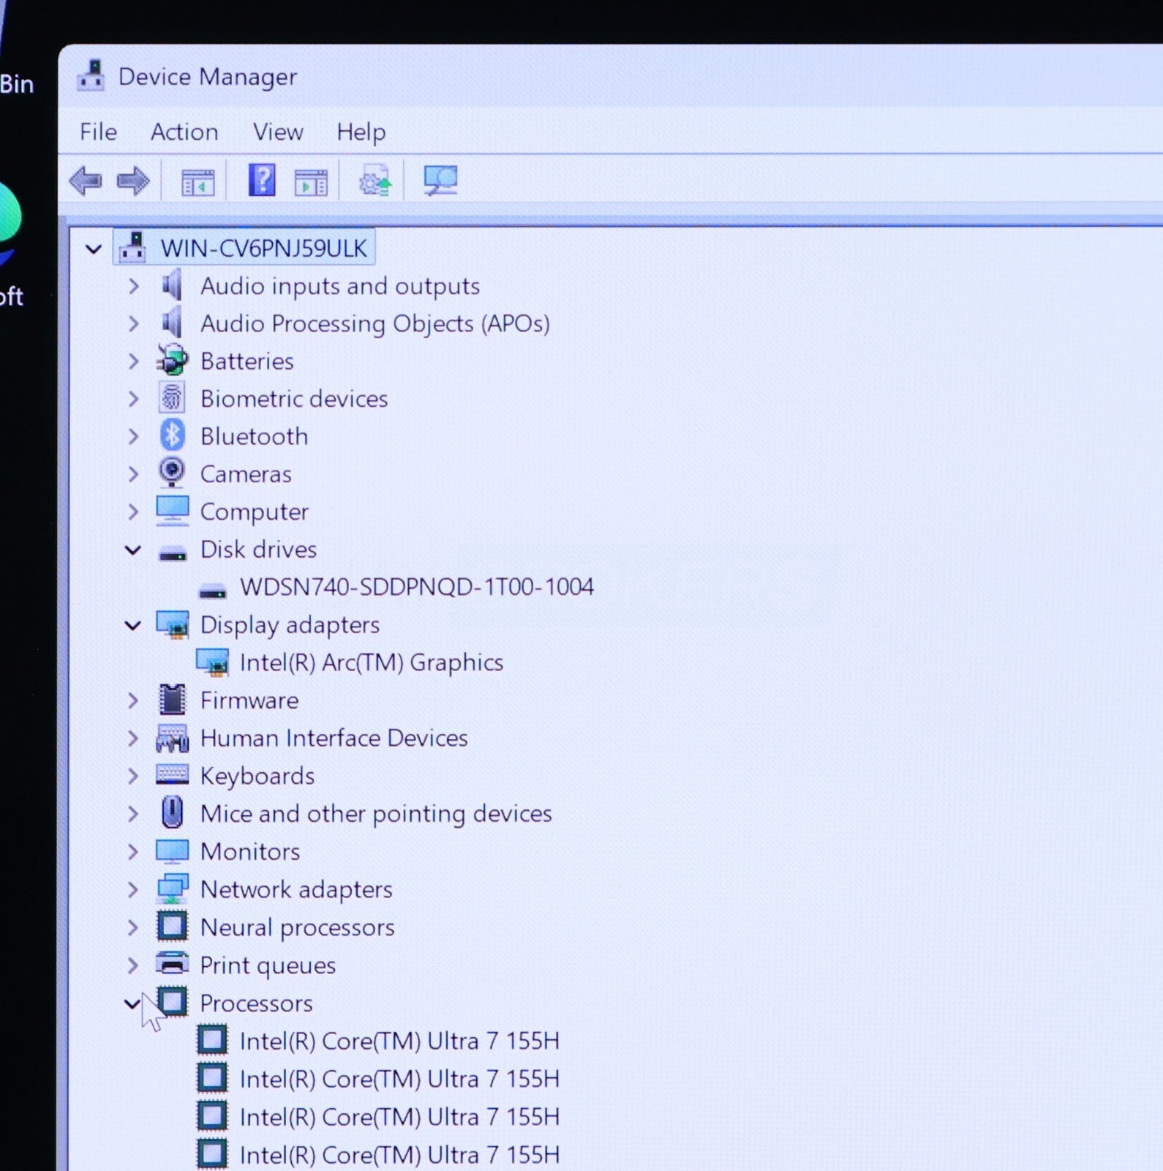Select the Computer category label
This screenshot has width=1163, height=1171.
[x=255, y=512]
